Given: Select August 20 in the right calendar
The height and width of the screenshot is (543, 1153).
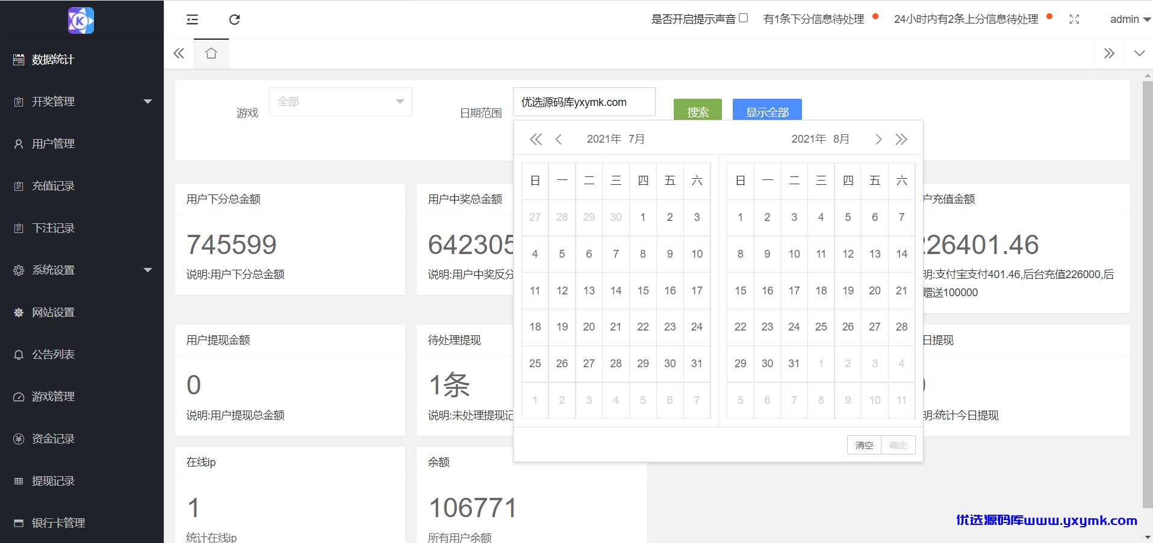Looking at the screenshot, I should [x=875, y=291].
